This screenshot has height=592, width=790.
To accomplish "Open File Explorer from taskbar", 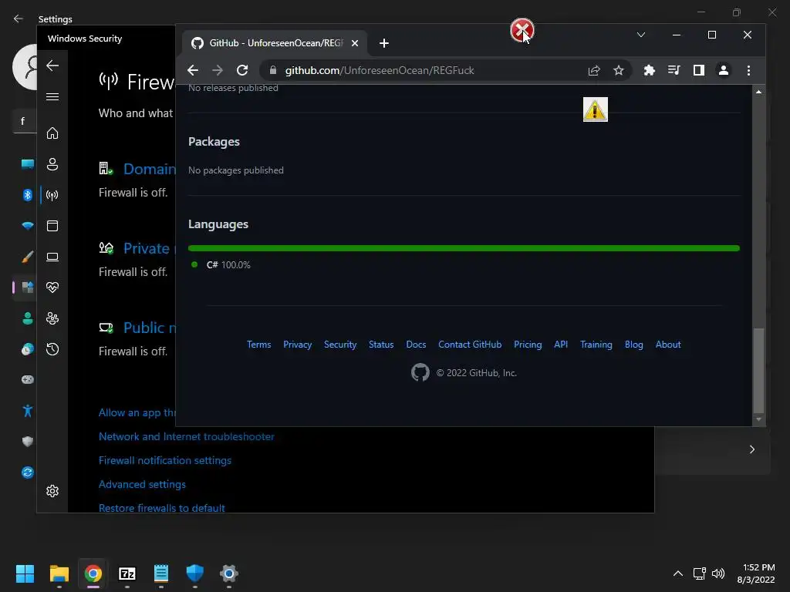I will click(x=59, y=573).
